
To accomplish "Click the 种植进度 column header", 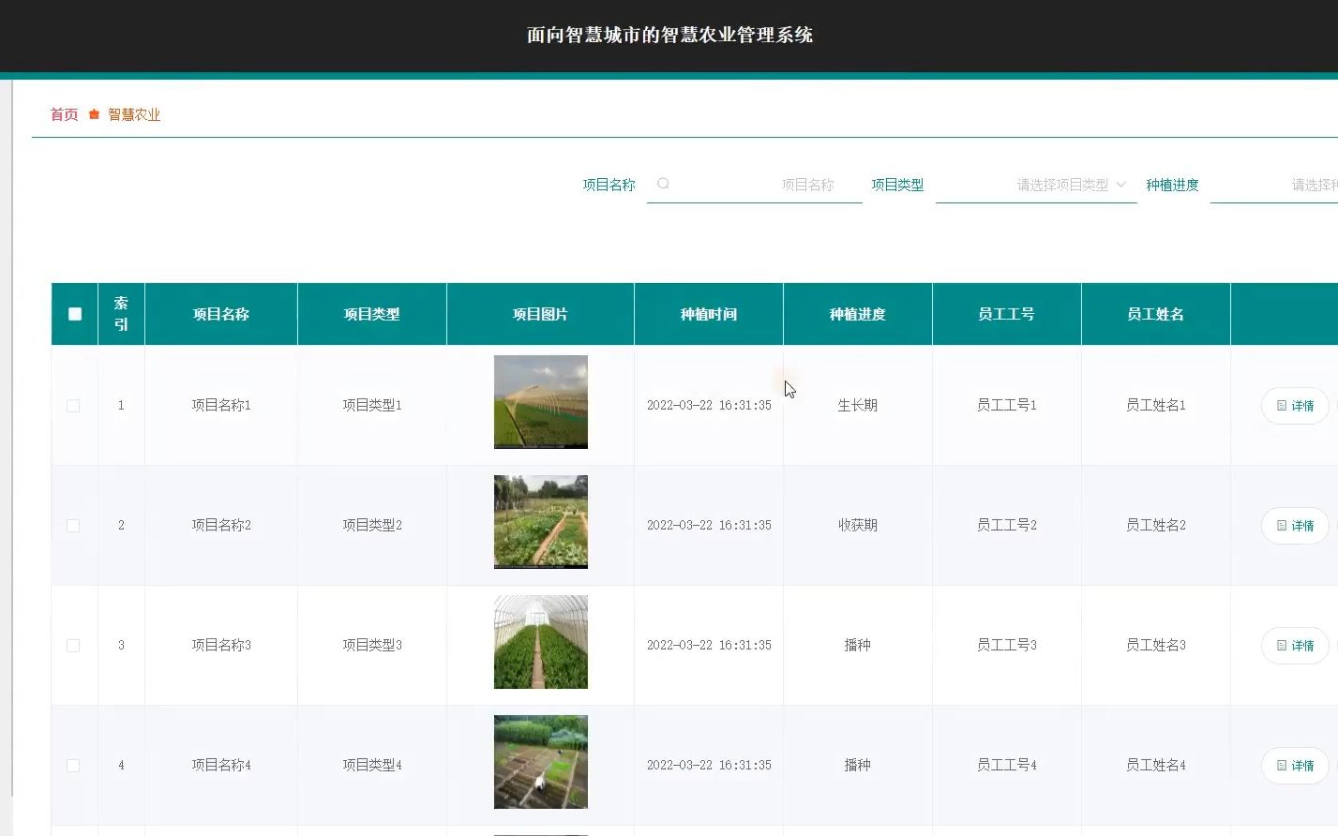I will (858, 314).
